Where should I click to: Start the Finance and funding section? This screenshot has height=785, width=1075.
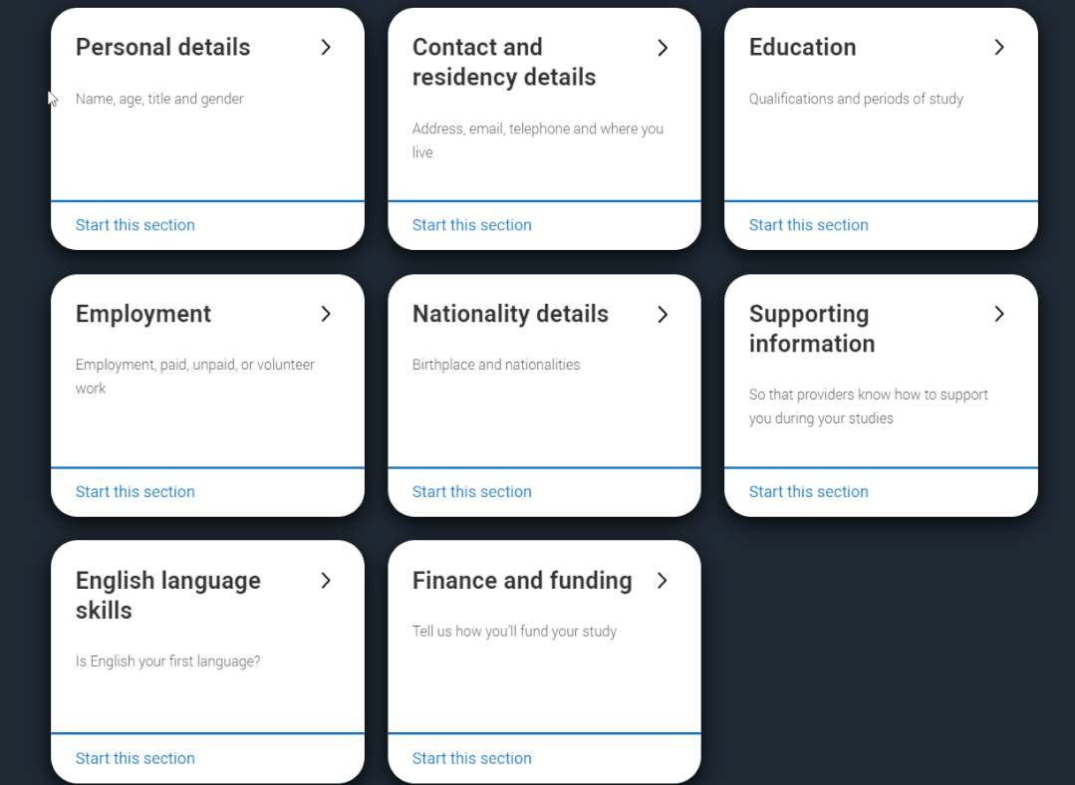[472, 759]
